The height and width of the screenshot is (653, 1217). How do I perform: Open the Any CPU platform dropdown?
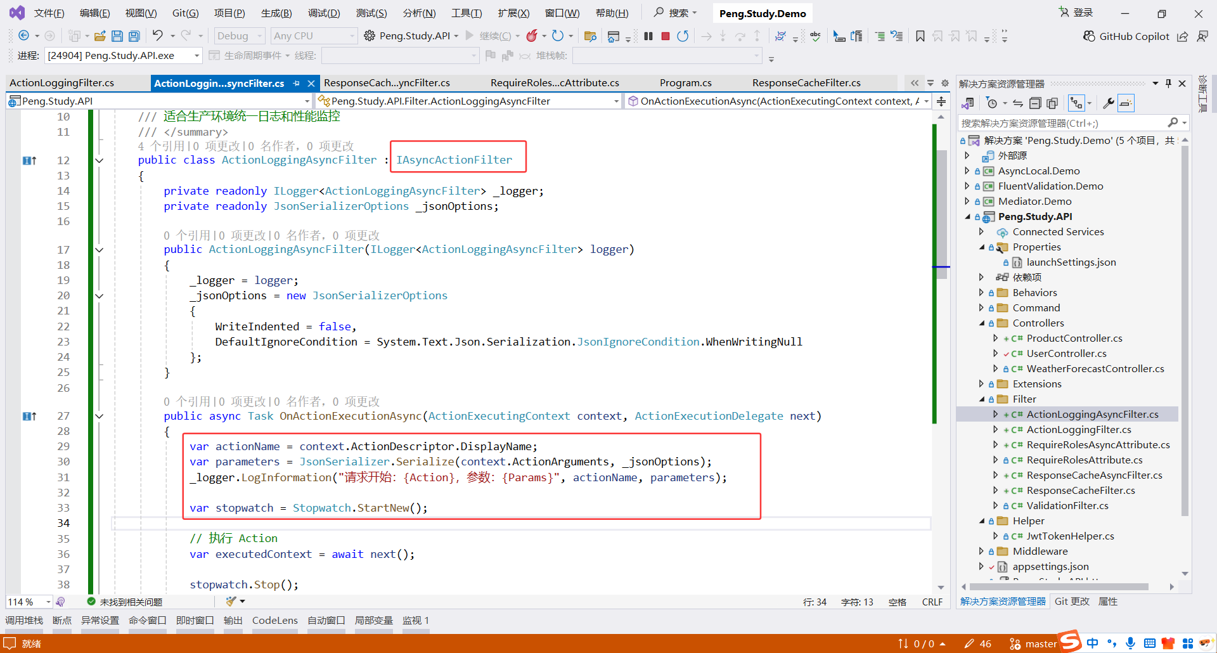point(314,36)
